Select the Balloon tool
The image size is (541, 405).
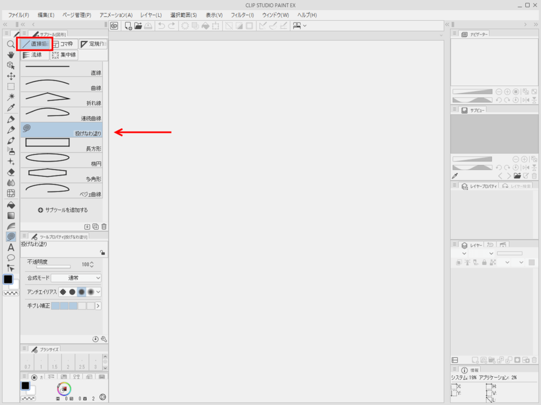[x=11, y=258]
